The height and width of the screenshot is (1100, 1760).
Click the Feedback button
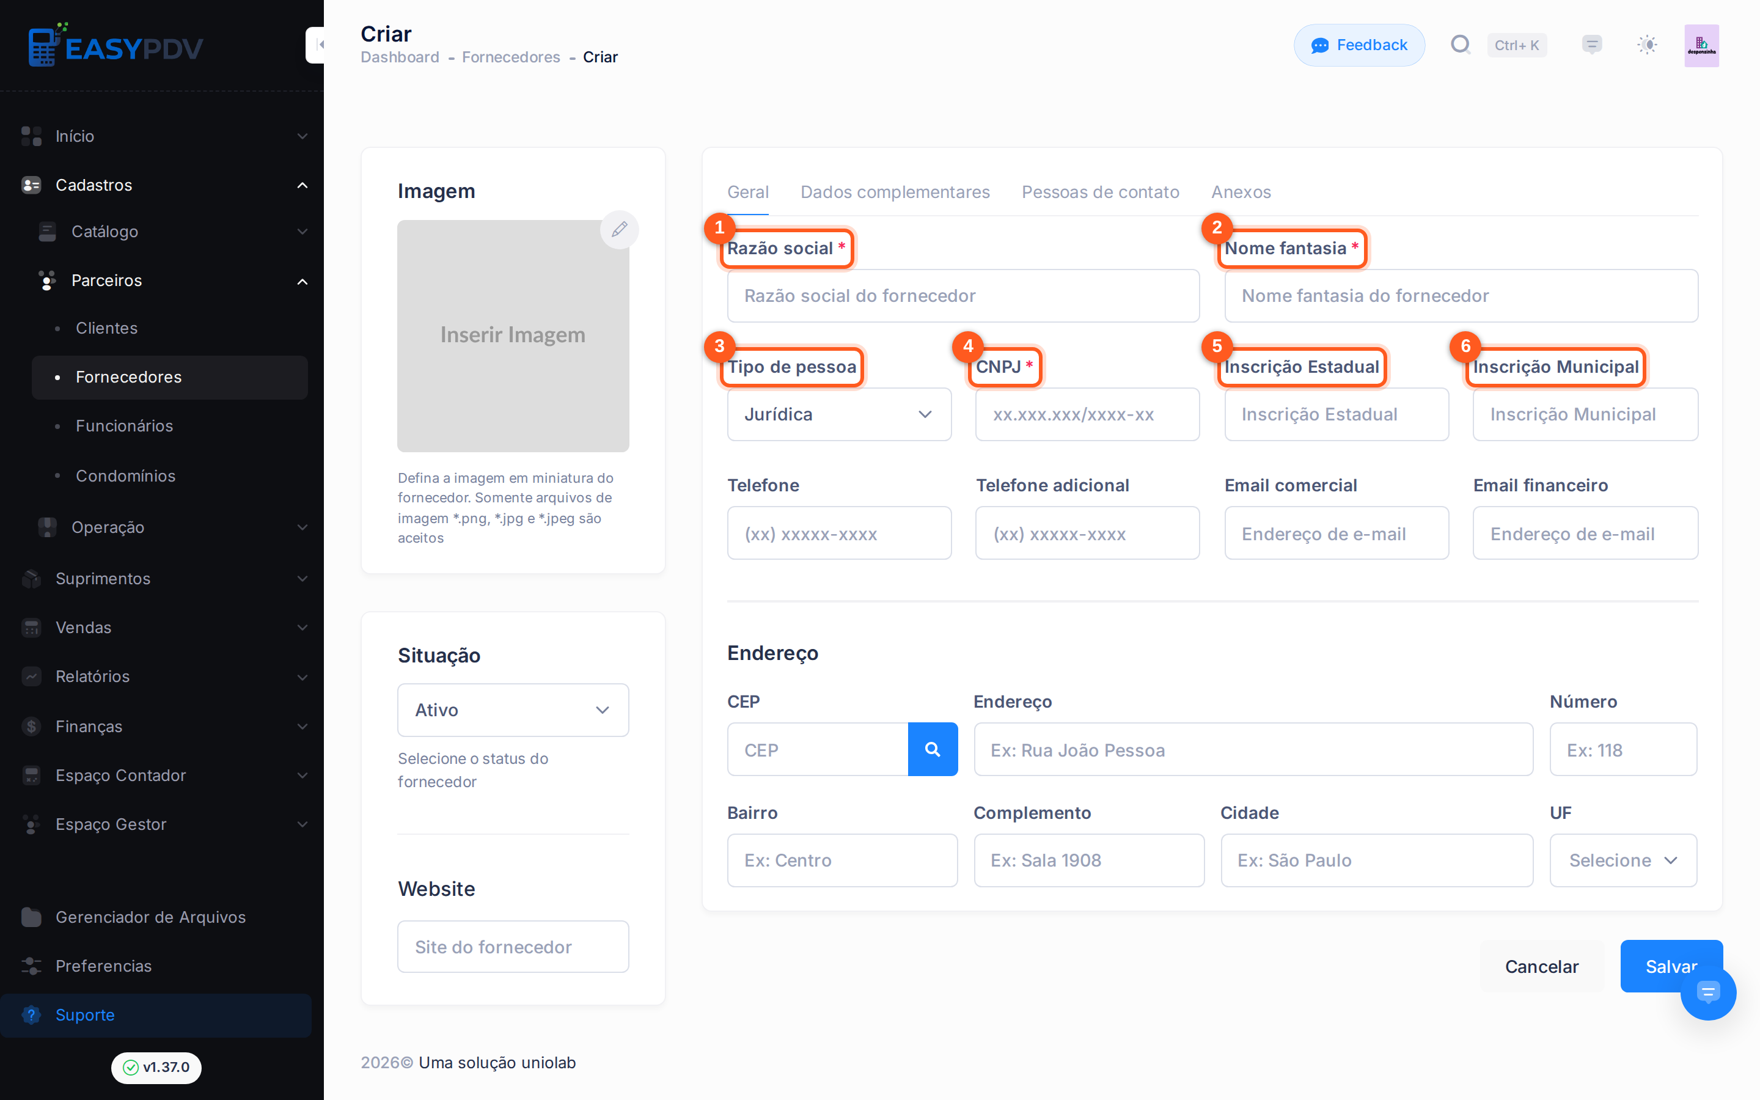1359,45
